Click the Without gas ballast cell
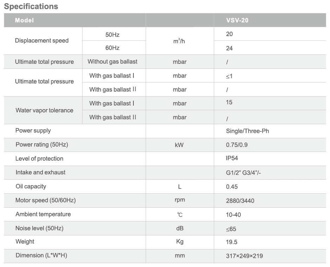Screen dimensions: 330x267 pos(112,62)
